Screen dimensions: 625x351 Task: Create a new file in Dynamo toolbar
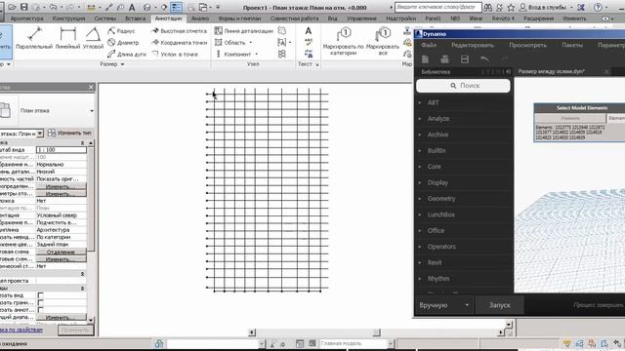coord(426,59)
